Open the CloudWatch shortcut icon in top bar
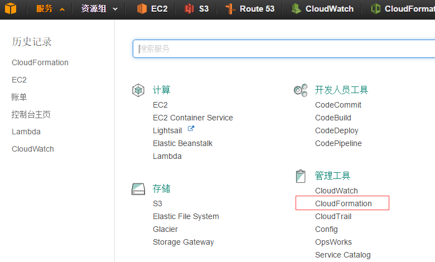Image resolution: width=435 pixels, height=262 pixels. click(296, 9)
